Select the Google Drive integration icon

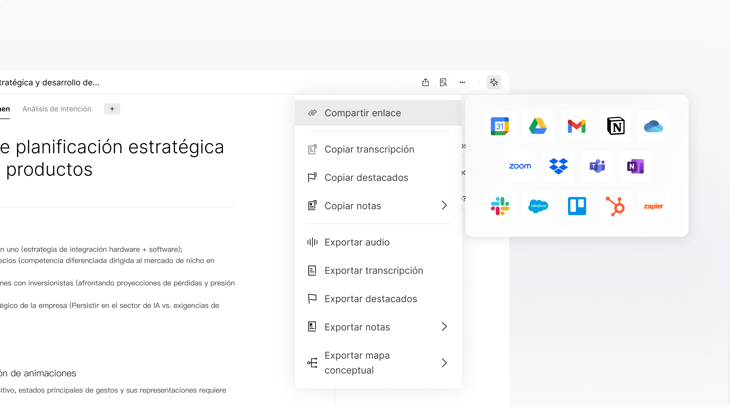pos(538,126)
